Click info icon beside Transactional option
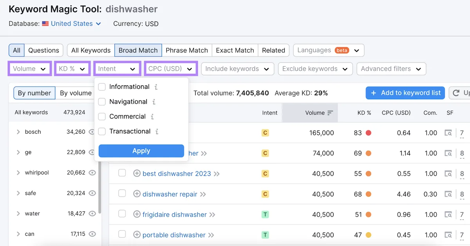The image size is (470, 246). coord(157,131)
